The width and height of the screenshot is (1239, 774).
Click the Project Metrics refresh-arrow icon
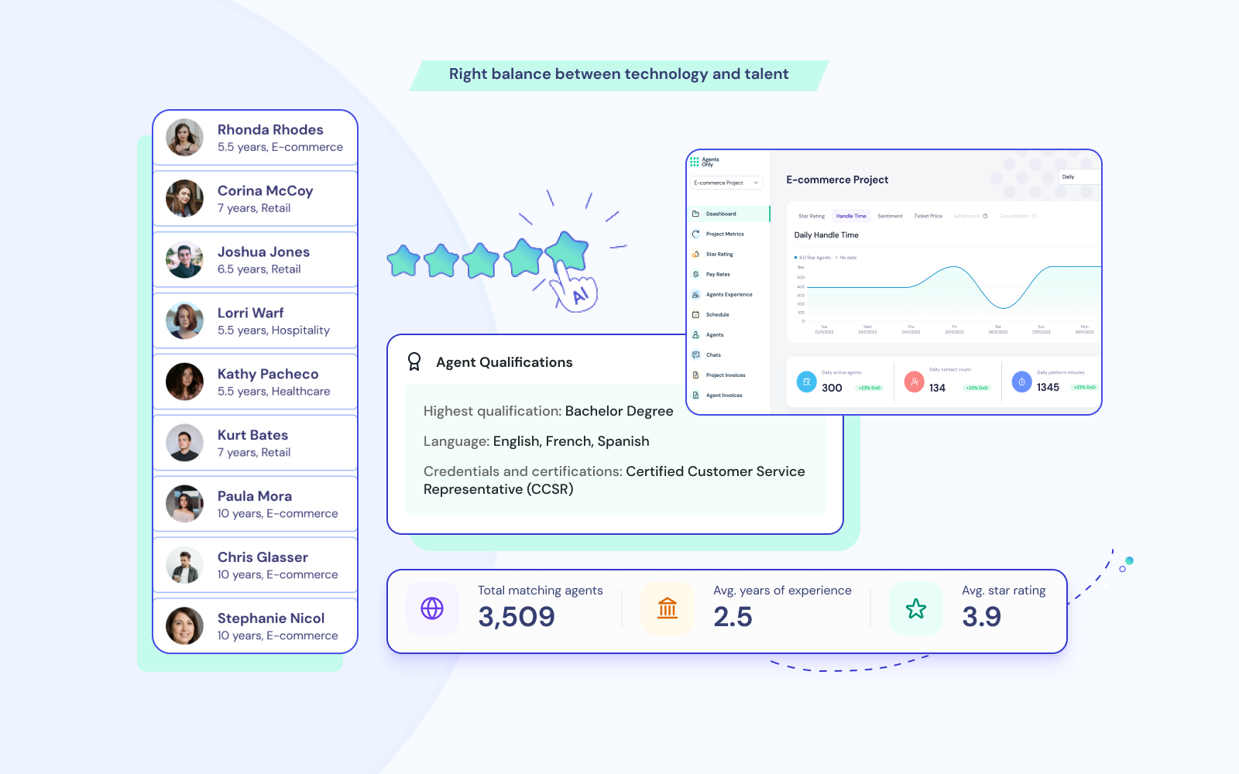click(695, 234)
